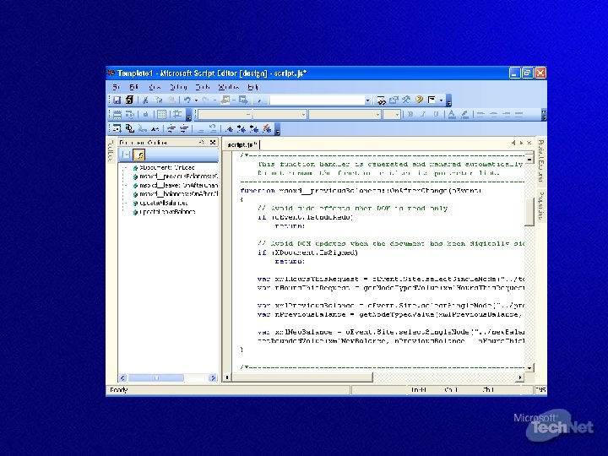Image resolution: width=608 pixels, height=456 pixels.
Task: Open the File menu
Action: pyautogui.click(x=116, y=87)
